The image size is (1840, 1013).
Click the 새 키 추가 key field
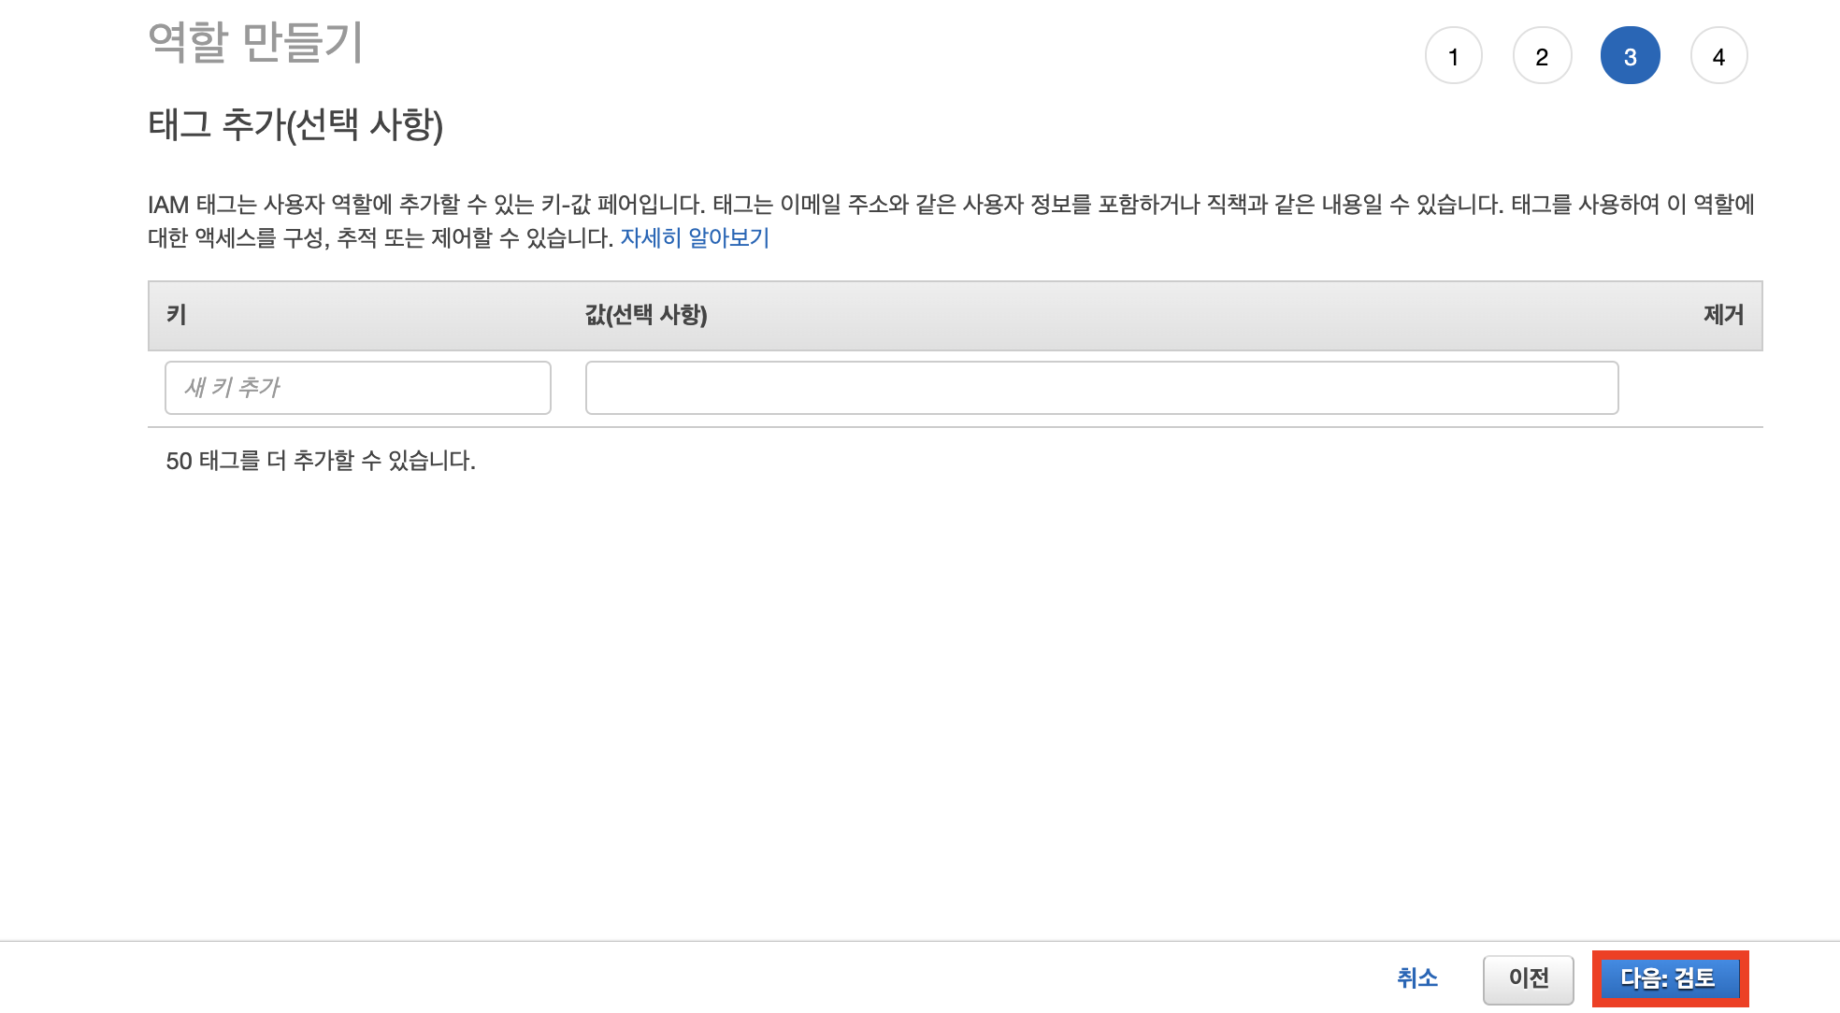click(357, 387)
